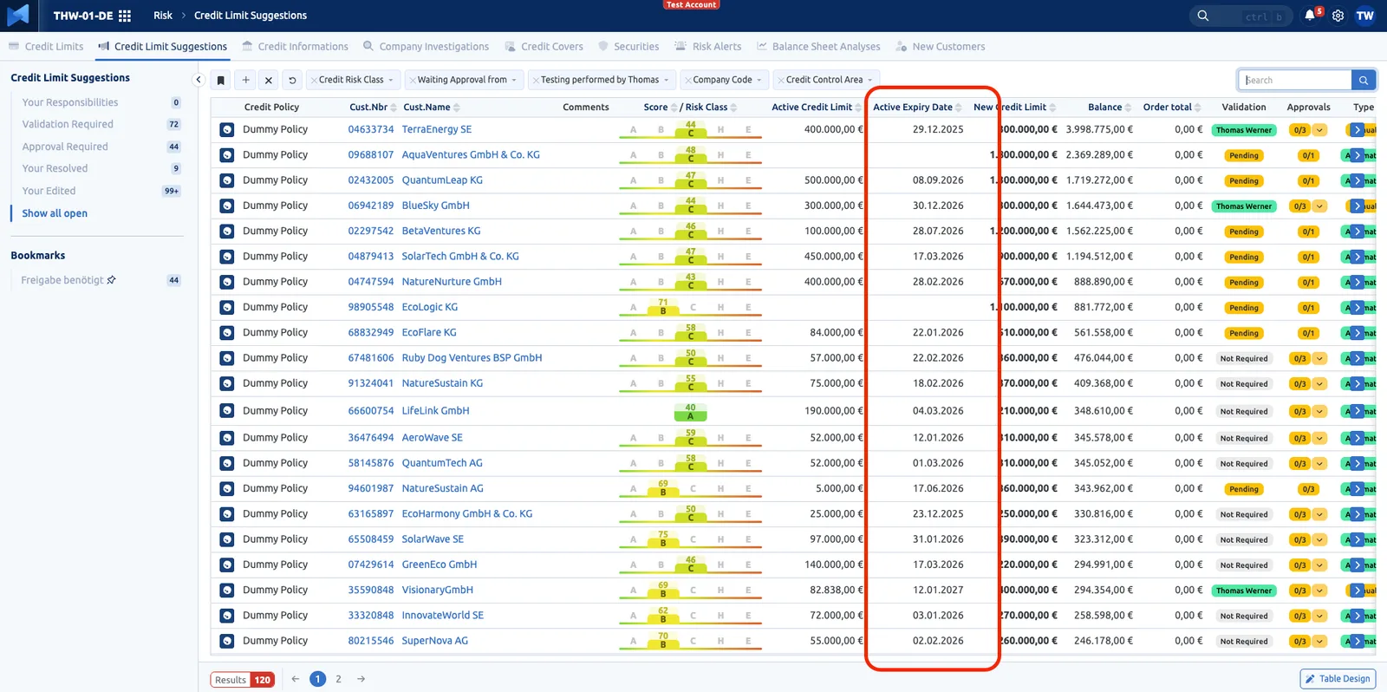Focus the table Search input field

[1295, 80]
